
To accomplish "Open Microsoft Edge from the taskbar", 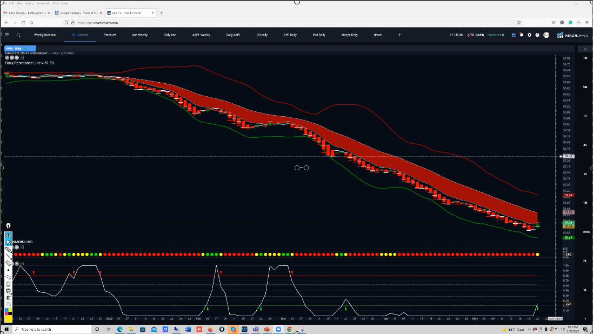I will point(120,330).
